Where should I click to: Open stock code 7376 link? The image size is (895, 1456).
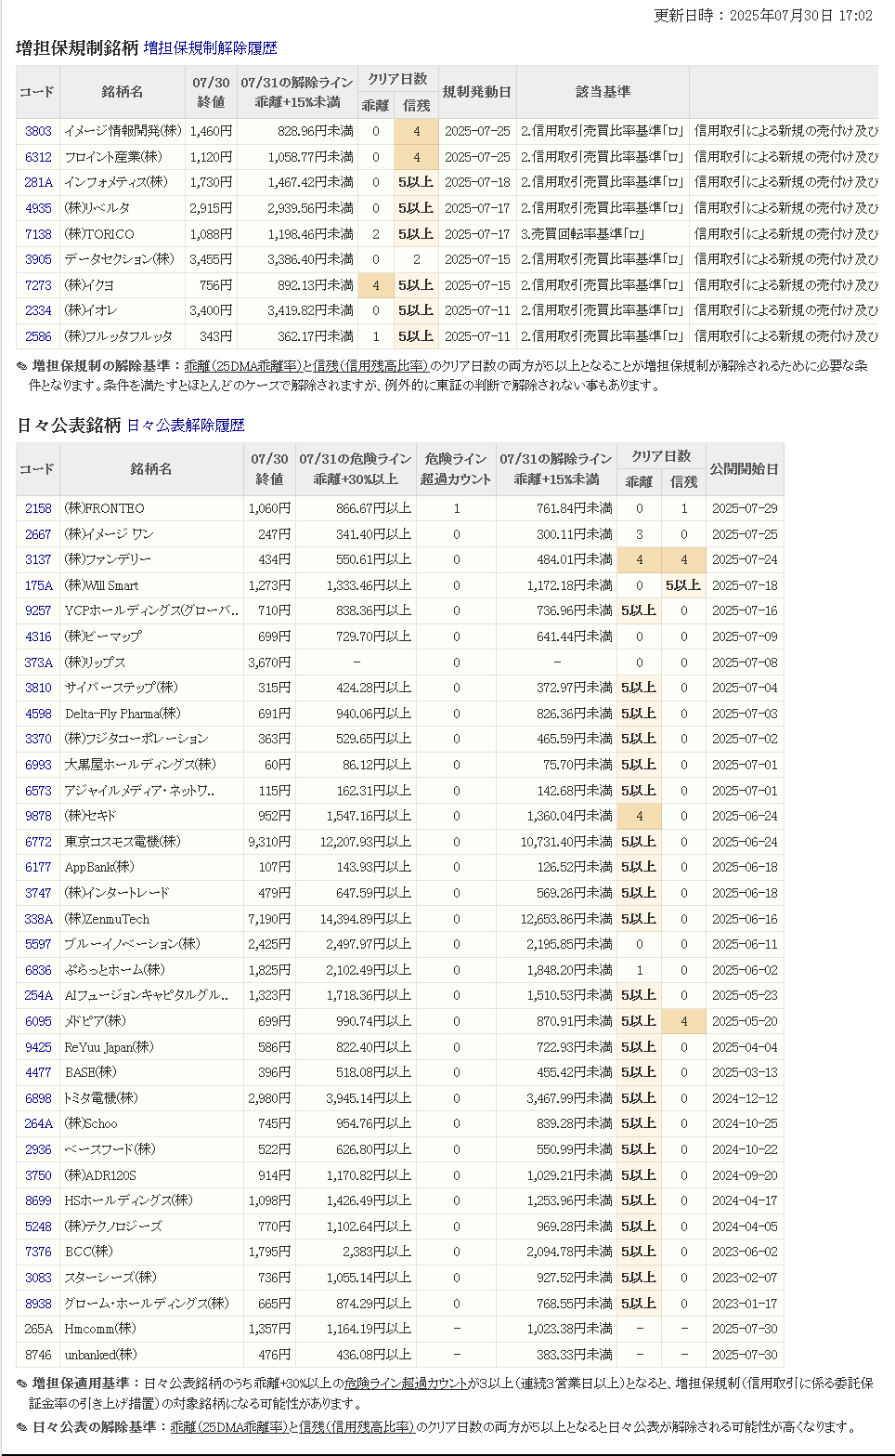coord(38,1252)
